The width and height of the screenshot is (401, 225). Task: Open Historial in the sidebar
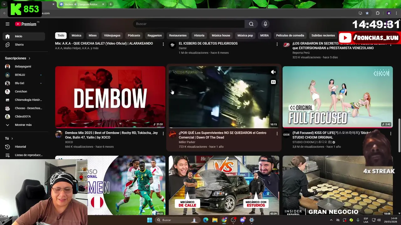24,147
